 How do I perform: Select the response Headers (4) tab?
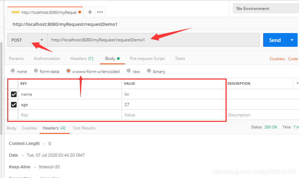(54, 128)
